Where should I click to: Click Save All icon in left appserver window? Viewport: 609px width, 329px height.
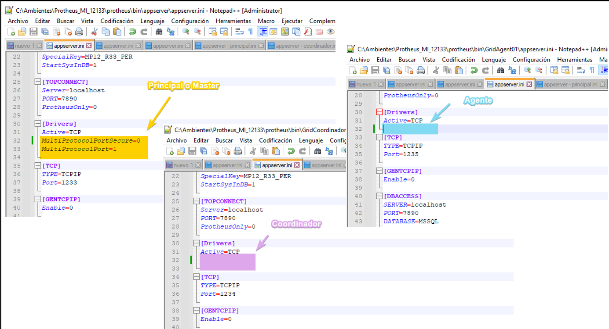coord(45,32)
